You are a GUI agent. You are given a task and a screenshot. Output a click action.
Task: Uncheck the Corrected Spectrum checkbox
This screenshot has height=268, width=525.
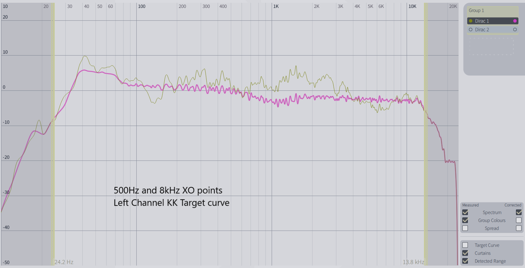point(519,212)
